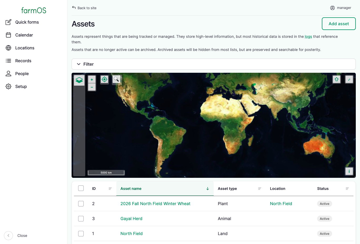360x244 pixels.
Task: Check the box for 2026 Fall North Field Winter Wheat
Action: click(81, 204)
